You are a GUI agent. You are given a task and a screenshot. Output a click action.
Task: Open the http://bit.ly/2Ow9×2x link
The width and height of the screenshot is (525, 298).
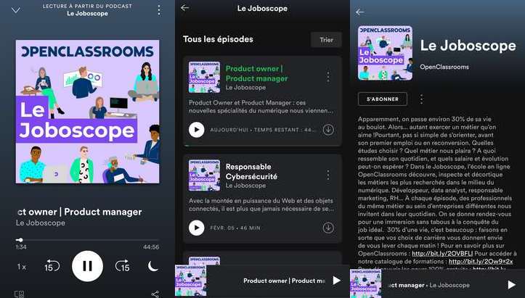click(481, 262)
